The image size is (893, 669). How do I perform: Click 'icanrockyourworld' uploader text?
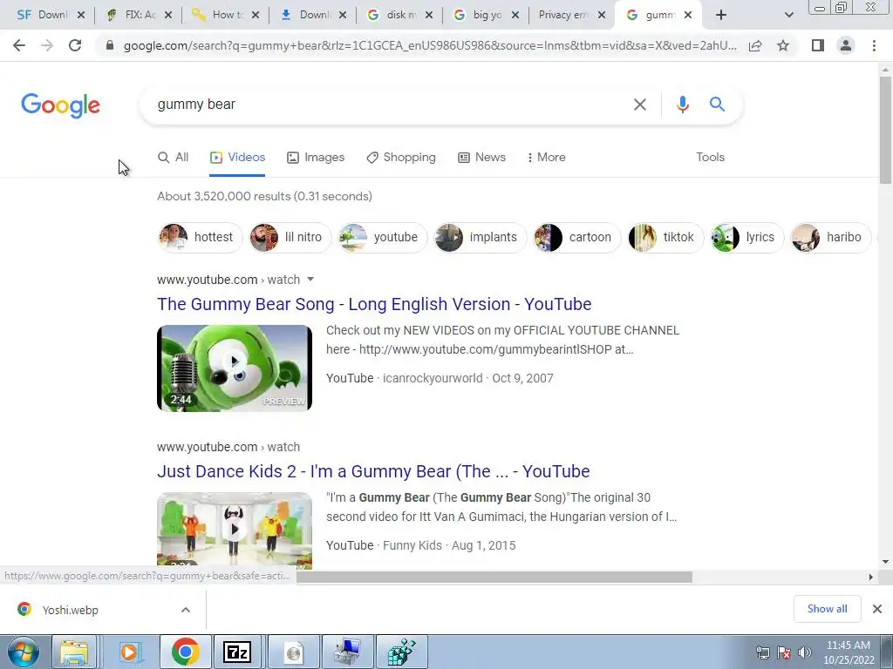pos(433,378)
